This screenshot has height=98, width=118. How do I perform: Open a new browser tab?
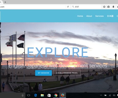point(5,2)
